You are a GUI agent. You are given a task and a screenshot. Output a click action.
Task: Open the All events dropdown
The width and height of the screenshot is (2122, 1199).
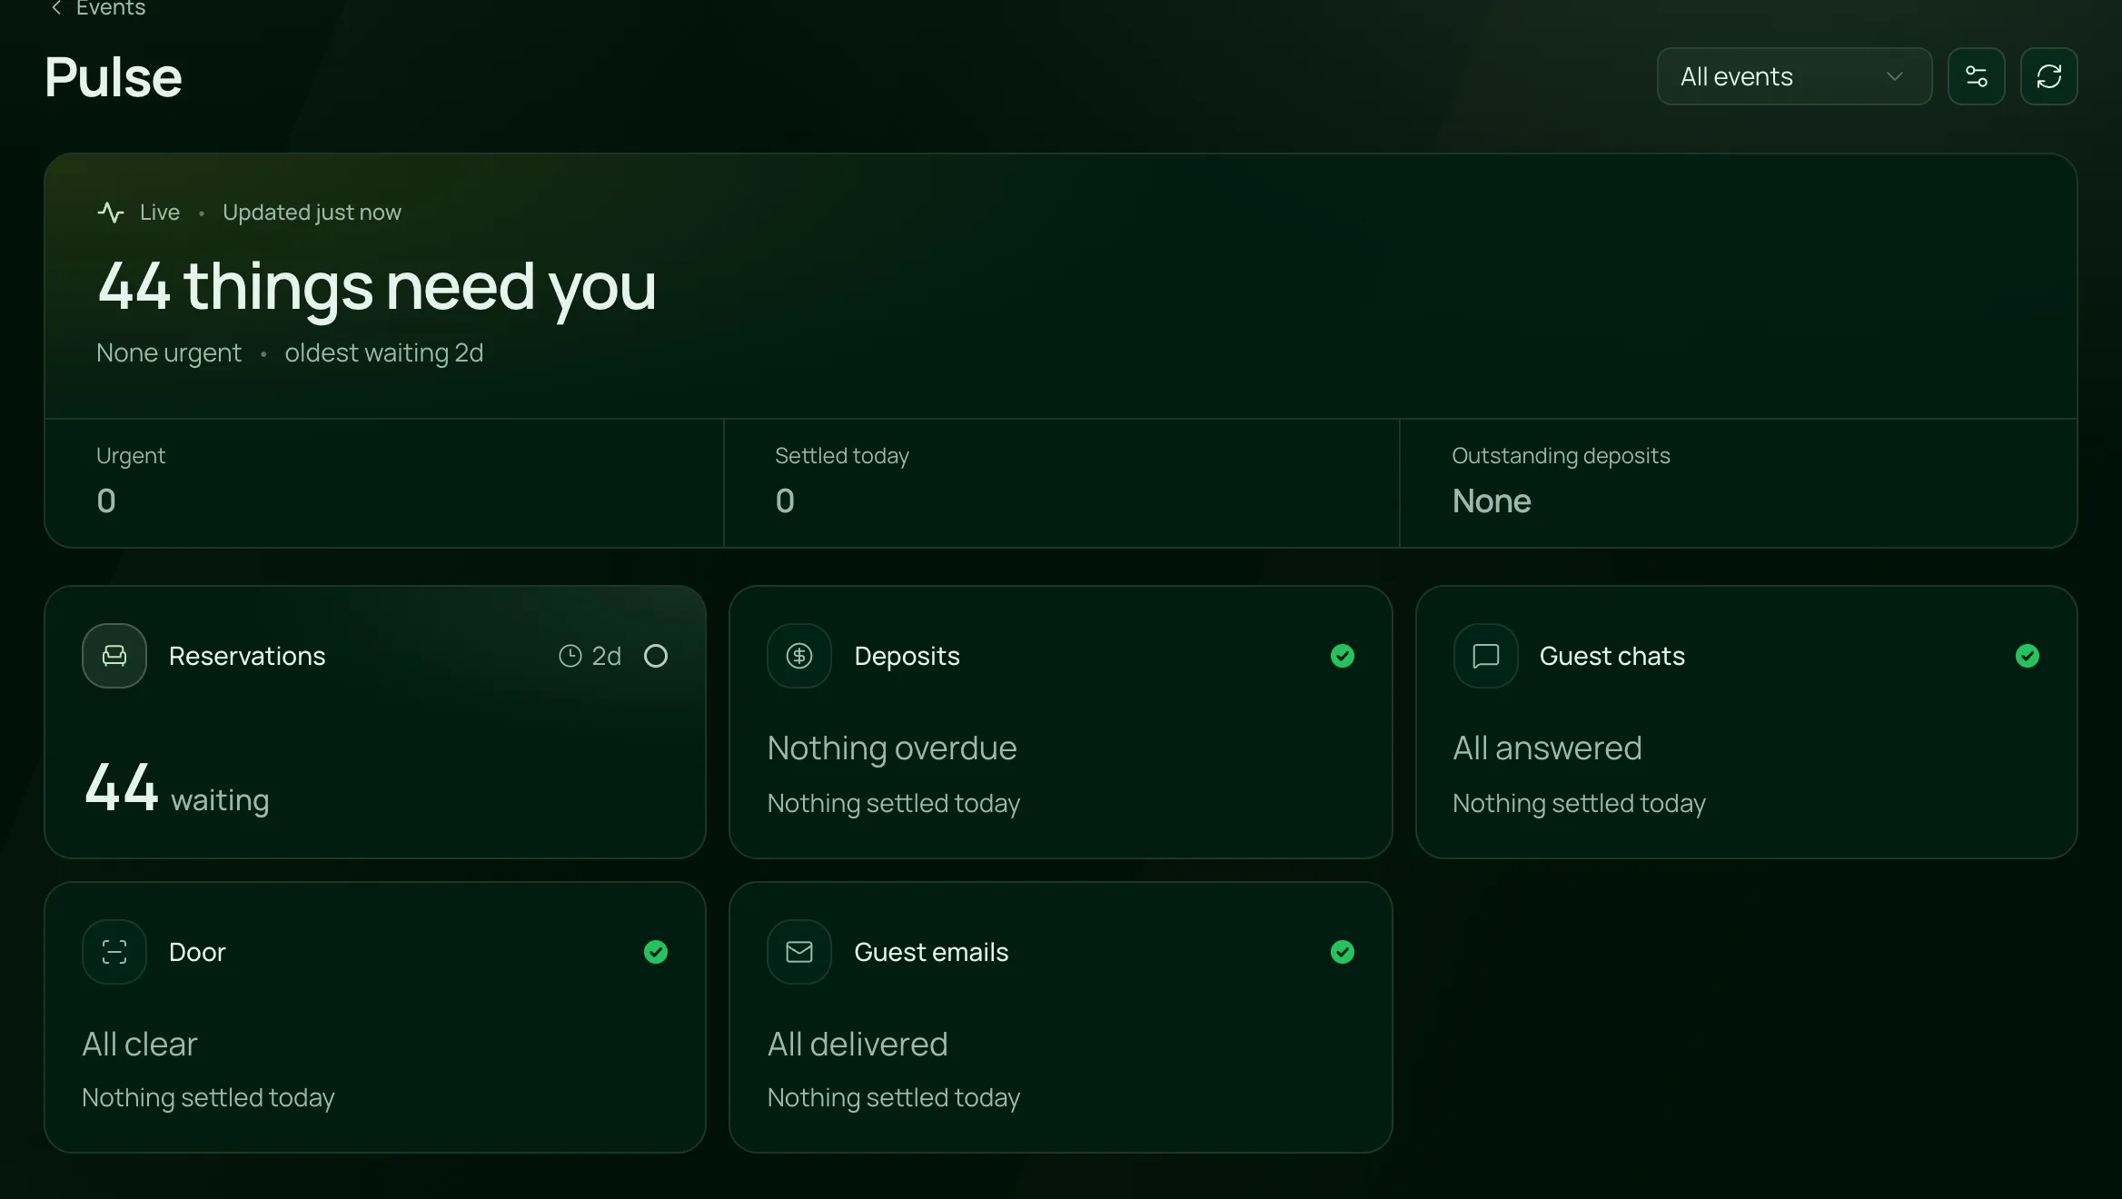1794,76
